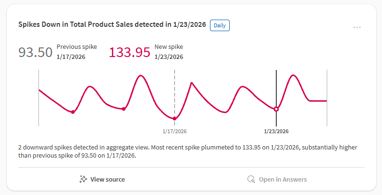Click the New spike label text

pos(169,47)
